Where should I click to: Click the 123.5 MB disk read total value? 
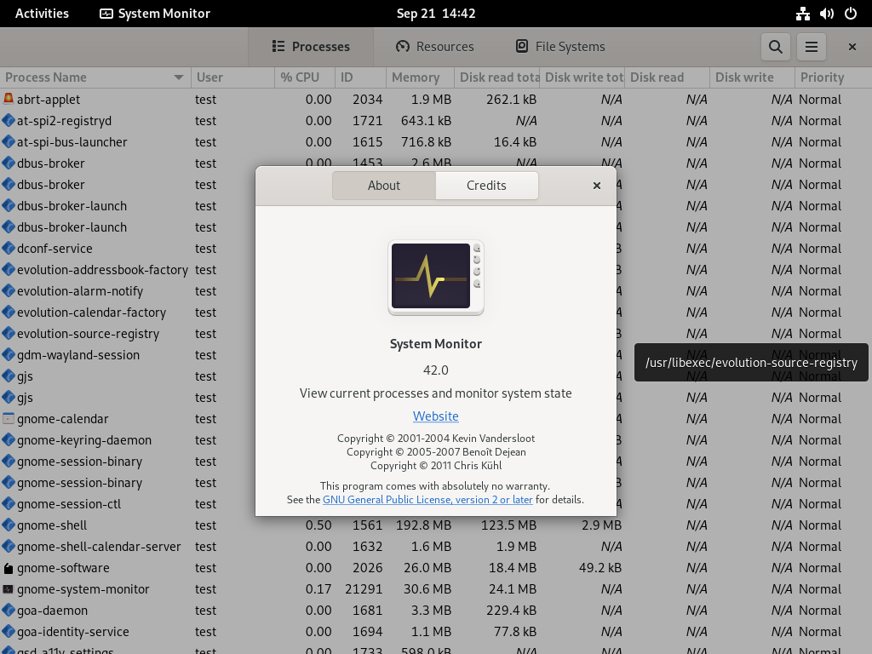508,525
